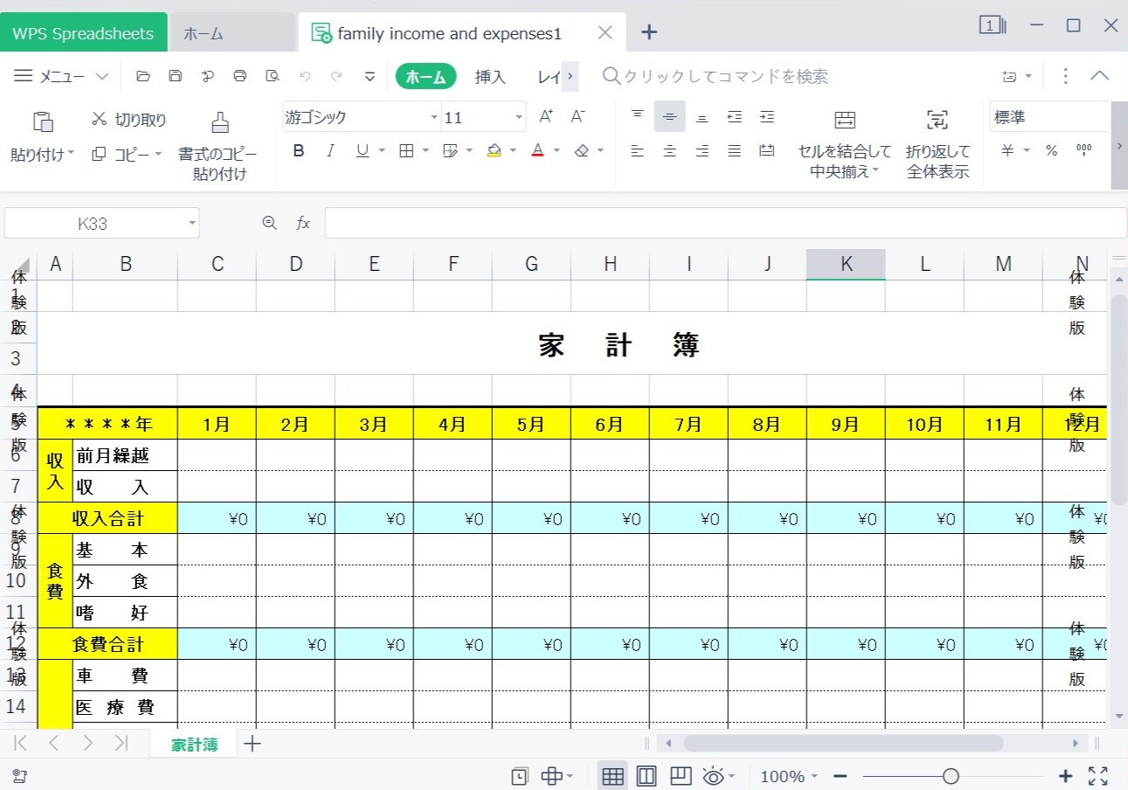
Task: Click the Save icon in quick access toolbar
Action: point(175,76)
